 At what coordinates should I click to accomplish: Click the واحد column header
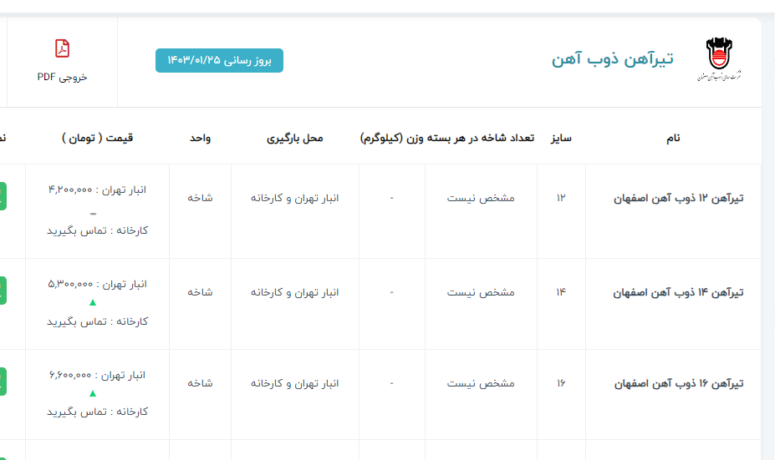coord(200,138)
